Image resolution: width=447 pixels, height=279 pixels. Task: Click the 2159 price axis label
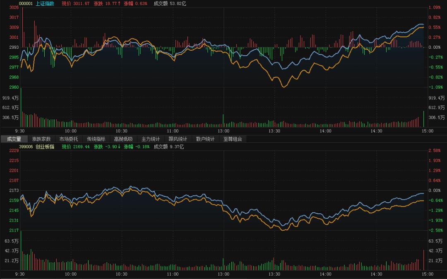[x=14, y=200]
